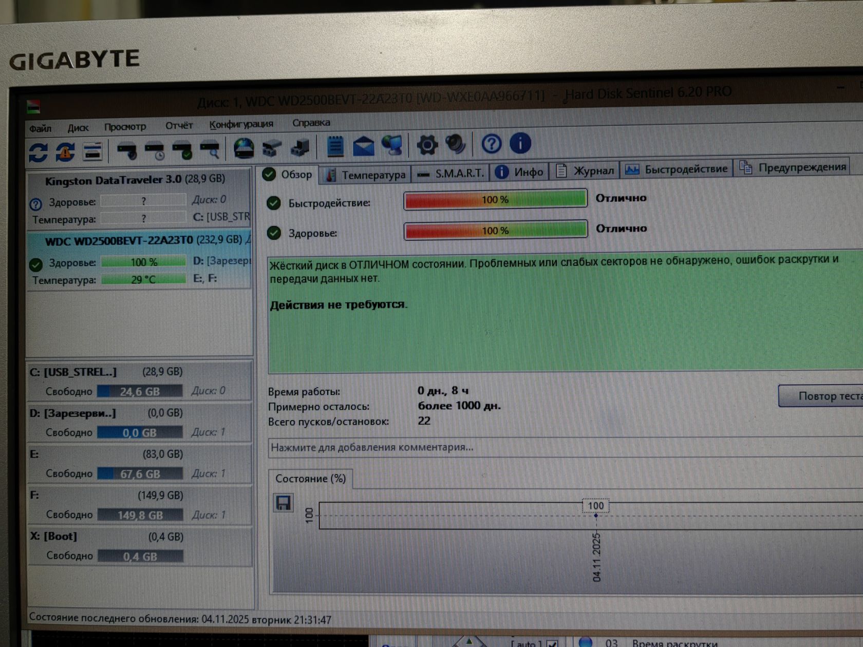Toggle the auto checkbox at bottom
863x647 pixels.
[552, 643]
